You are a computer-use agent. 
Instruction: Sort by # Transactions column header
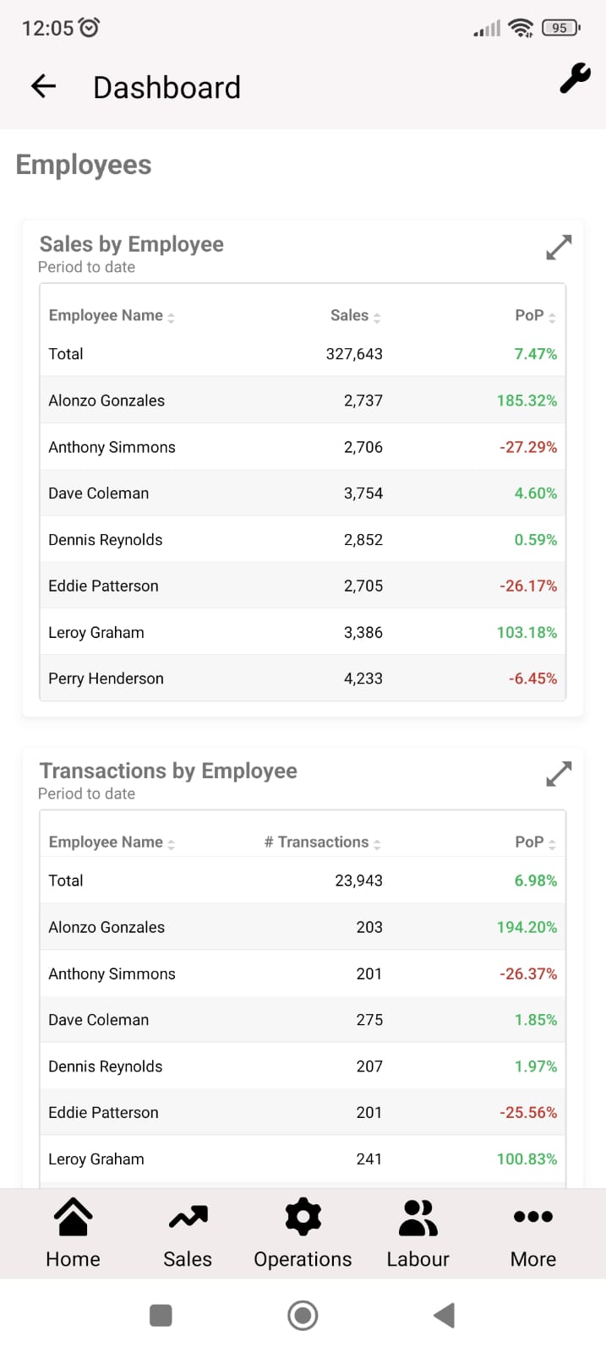click(323, 842)
